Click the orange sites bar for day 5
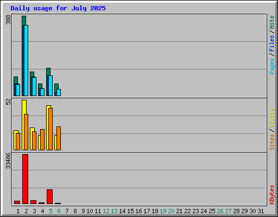The height and width of the screenshot is (217, 278). click(x=50, y=129)
